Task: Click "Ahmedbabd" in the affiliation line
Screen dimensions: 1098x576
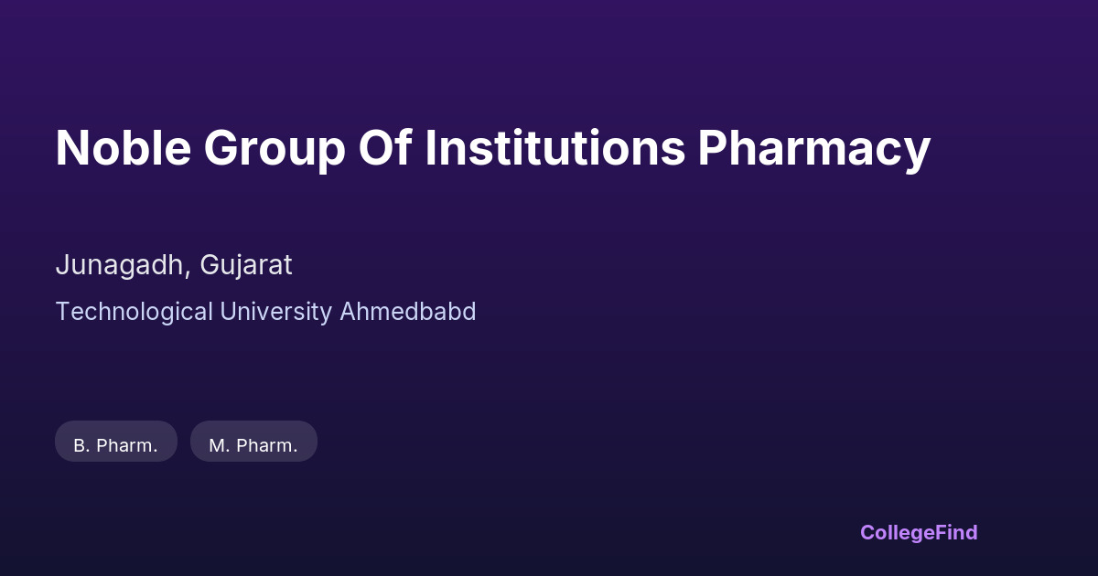Action: click(x=408, y=312)
